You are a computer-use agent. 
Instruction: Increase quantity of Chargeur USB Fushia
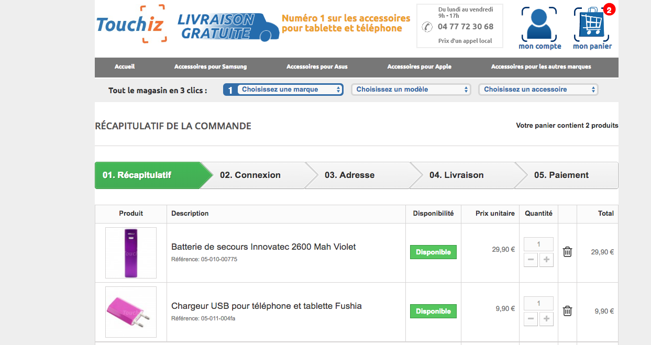[546, 319]
